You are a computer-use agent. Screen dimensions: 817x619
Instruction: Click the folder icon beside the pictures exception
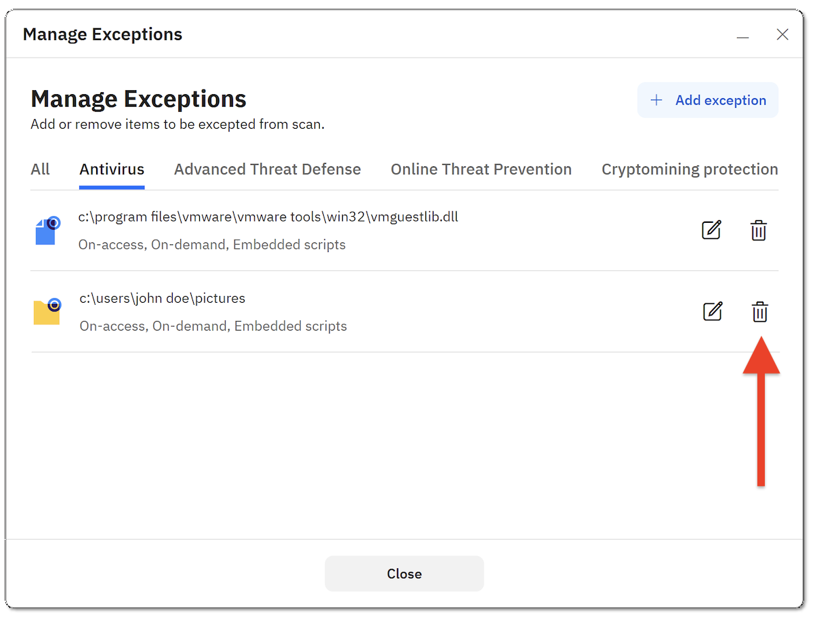(x=46, y=312)
